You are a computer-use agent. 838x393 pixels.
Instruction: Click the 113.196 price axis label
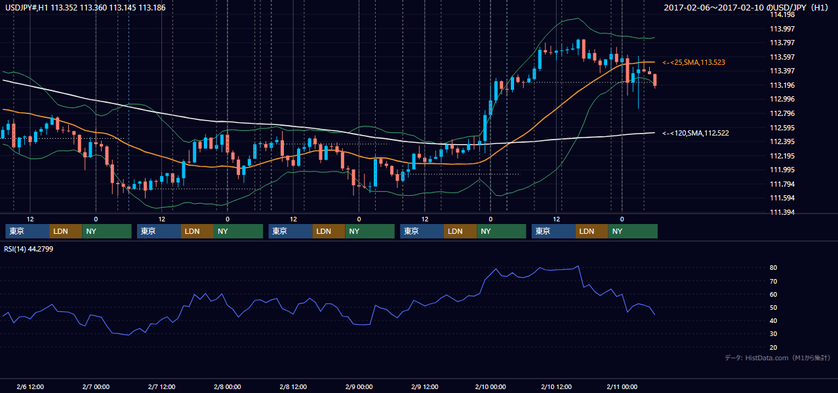(x=782, y=85)
